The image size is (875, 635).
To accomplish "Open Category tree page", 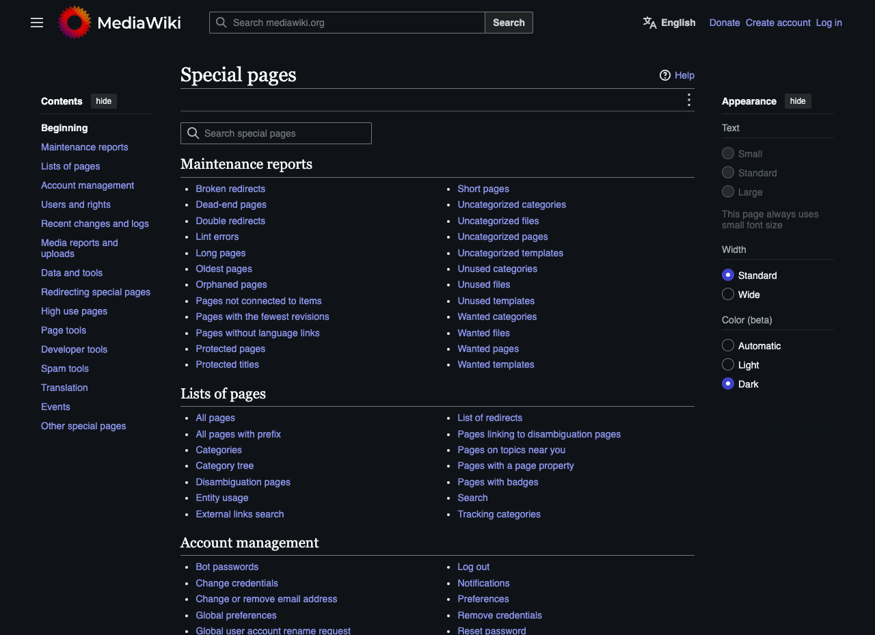I will click(225, 465).
